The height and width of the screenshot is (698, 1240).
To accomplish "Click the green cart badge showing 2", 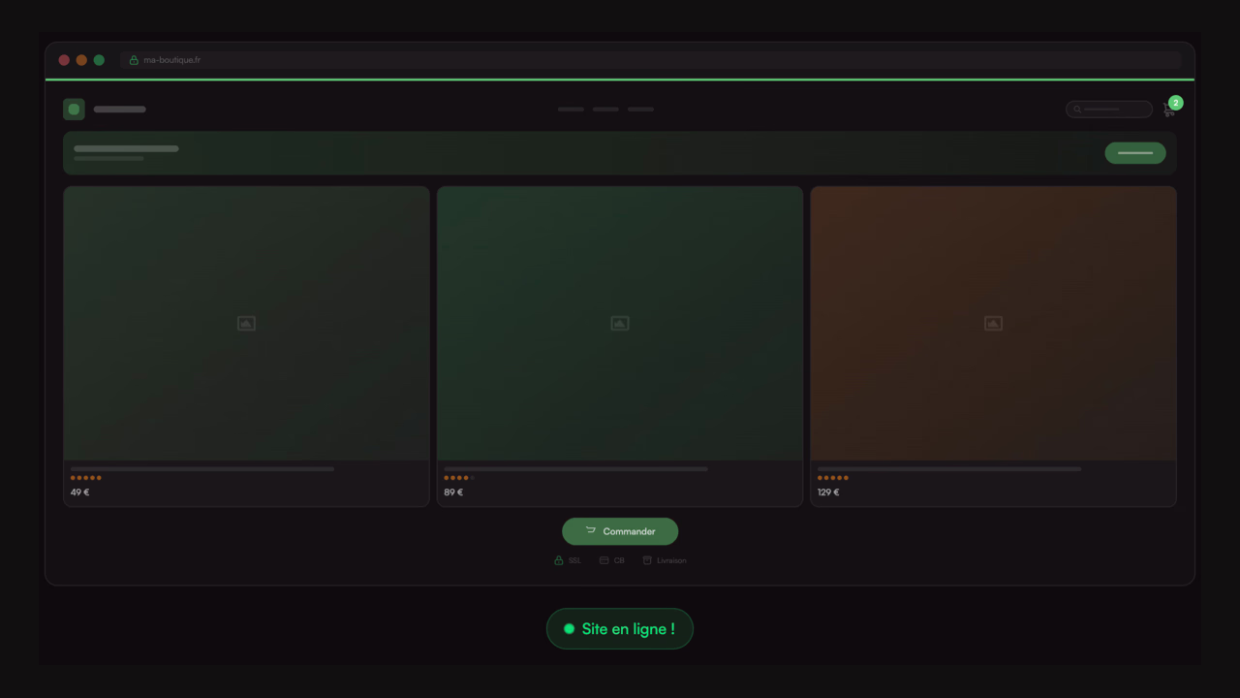I will pos(1175,103).
